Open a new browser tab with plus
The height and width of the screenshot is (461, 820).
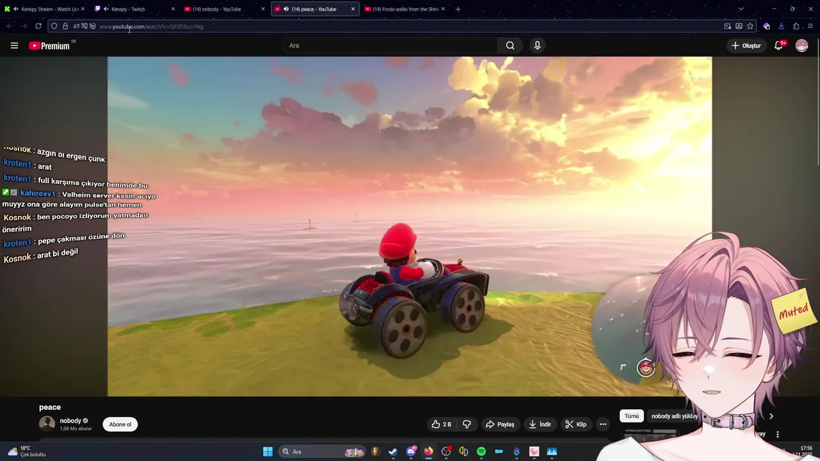point(457,9)
